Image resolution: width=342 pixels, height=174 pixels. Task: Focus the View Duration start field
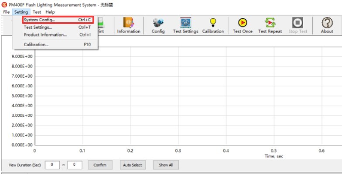click(x=52, y=165)
